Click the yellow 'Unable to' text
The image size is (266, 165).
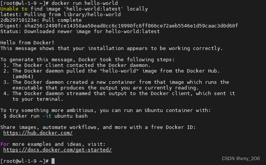pos(14,9)
